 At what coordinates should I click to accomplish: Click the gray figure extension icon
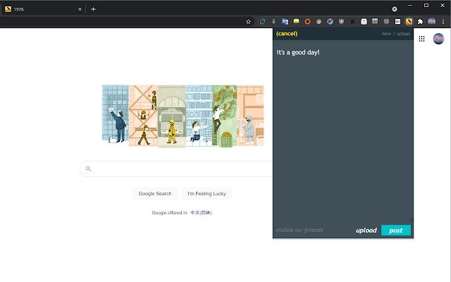(x=273, y=22)
